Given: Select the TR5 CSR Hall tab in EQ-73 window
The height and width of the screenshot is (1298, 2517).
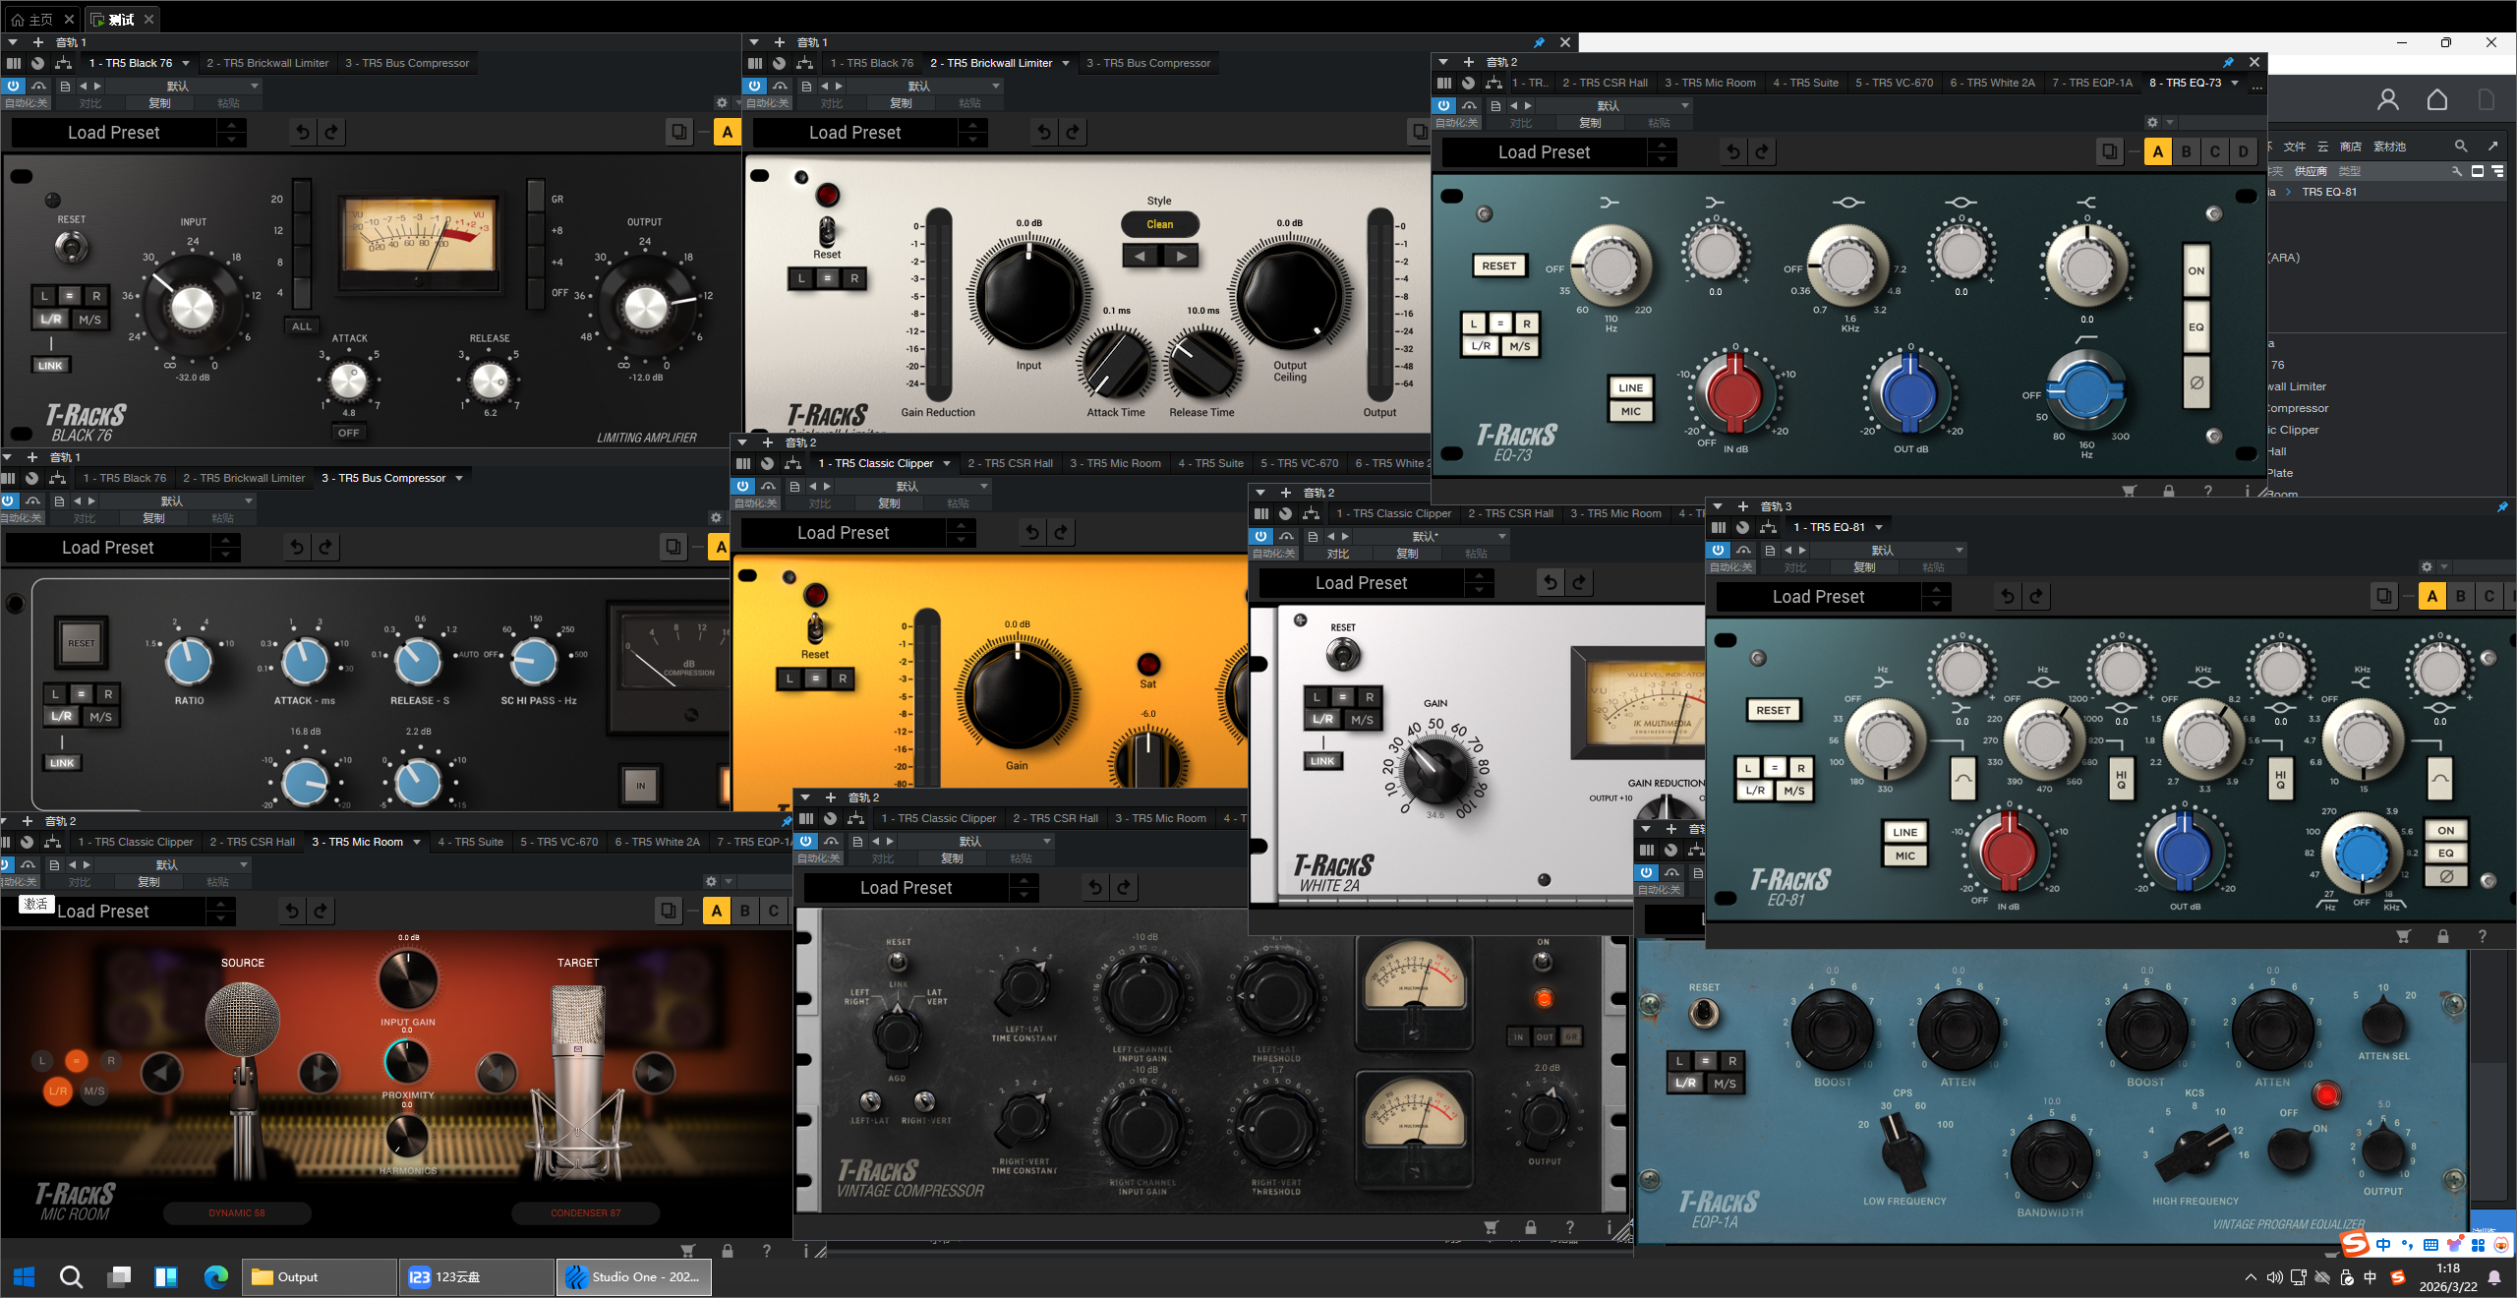Looking at the screenshot, I should click(1605, 83).
